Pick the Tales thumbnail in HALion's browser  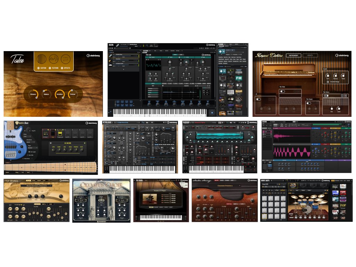click(x=222, y=113)
